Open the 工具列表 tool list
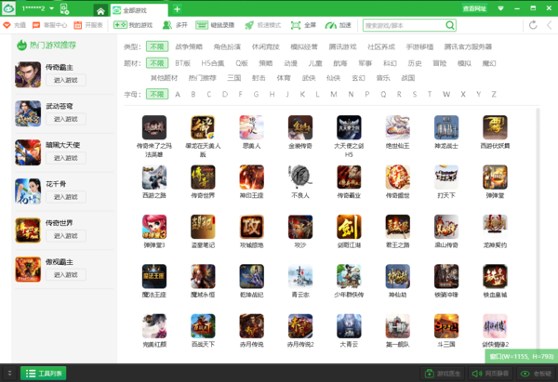This screenshot has width=558, height=382. (x=44, y=374)
